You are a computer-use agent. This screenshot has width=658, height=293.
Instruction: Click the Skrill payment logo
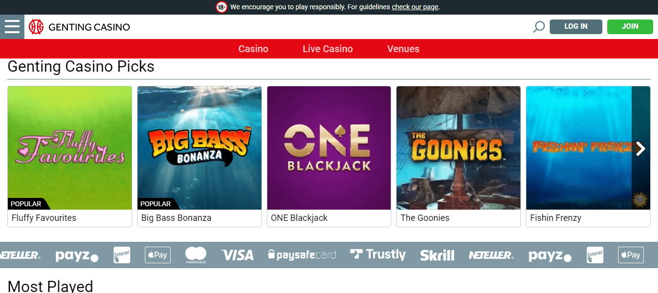tap(437, 255)
